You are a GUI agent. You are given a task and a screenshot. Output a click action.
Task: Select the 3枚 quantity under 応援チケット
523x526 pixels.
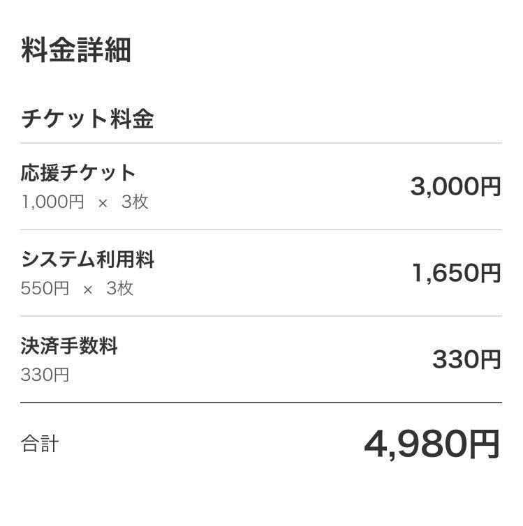click(135, 202)
